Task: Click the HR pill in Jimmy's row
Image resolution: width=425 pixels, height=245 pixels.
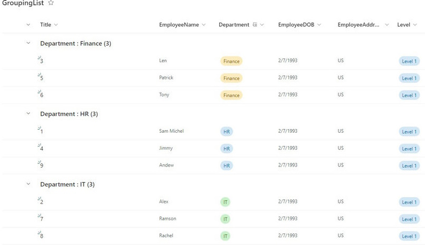Action: (x=226, y=149)
